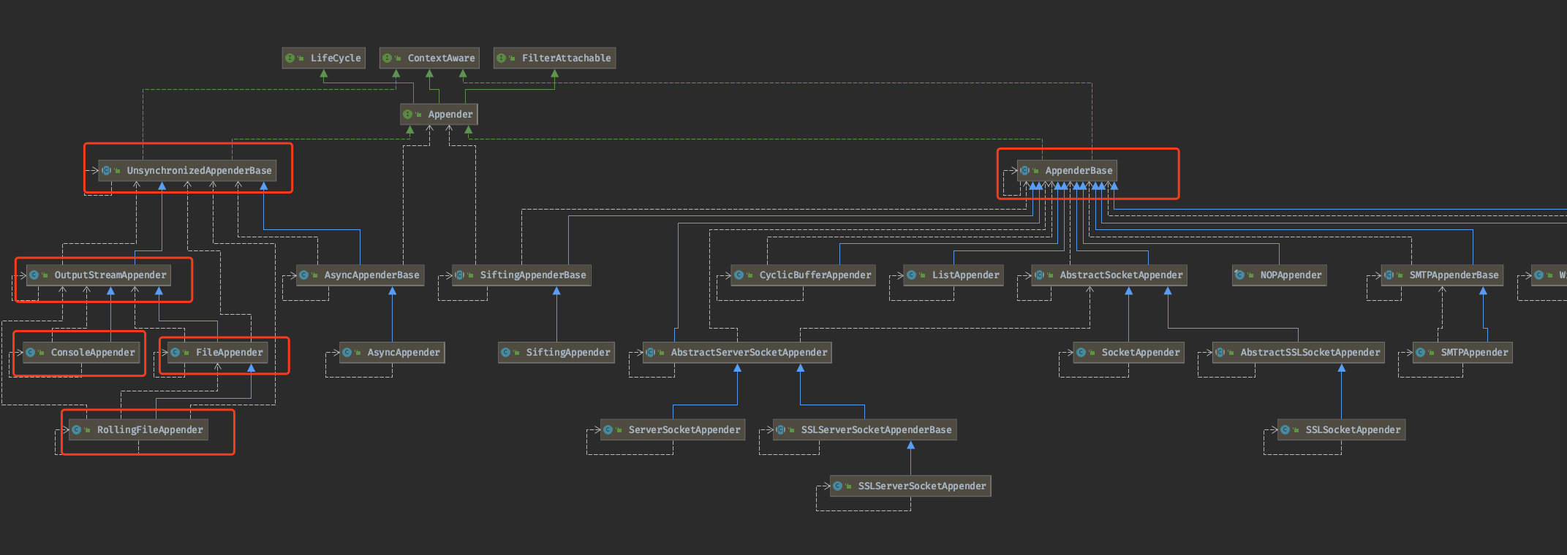The width and height of the screenshot is (1567, 555).
Task: Click the abstract class icon on AbstractSocketAppender
Action: [x=1040, y=275]
